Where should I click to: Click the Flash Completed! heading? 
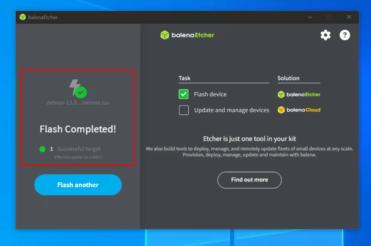pyautogui.click(x=78, y=129)
